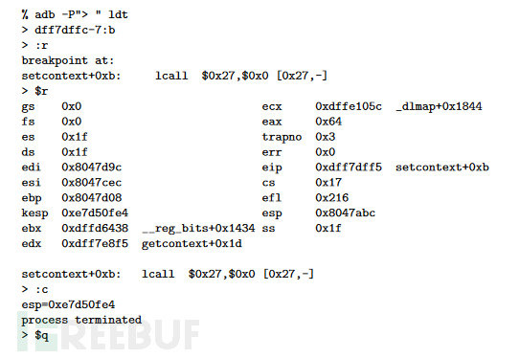Click the _dlmap+0x1844 symbol

[439, 106]
